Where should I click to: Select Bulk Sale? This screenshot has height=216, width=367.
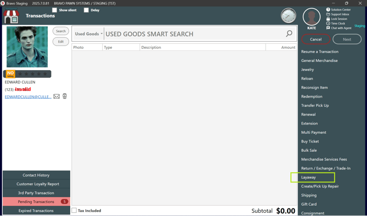tap(309, 150)
